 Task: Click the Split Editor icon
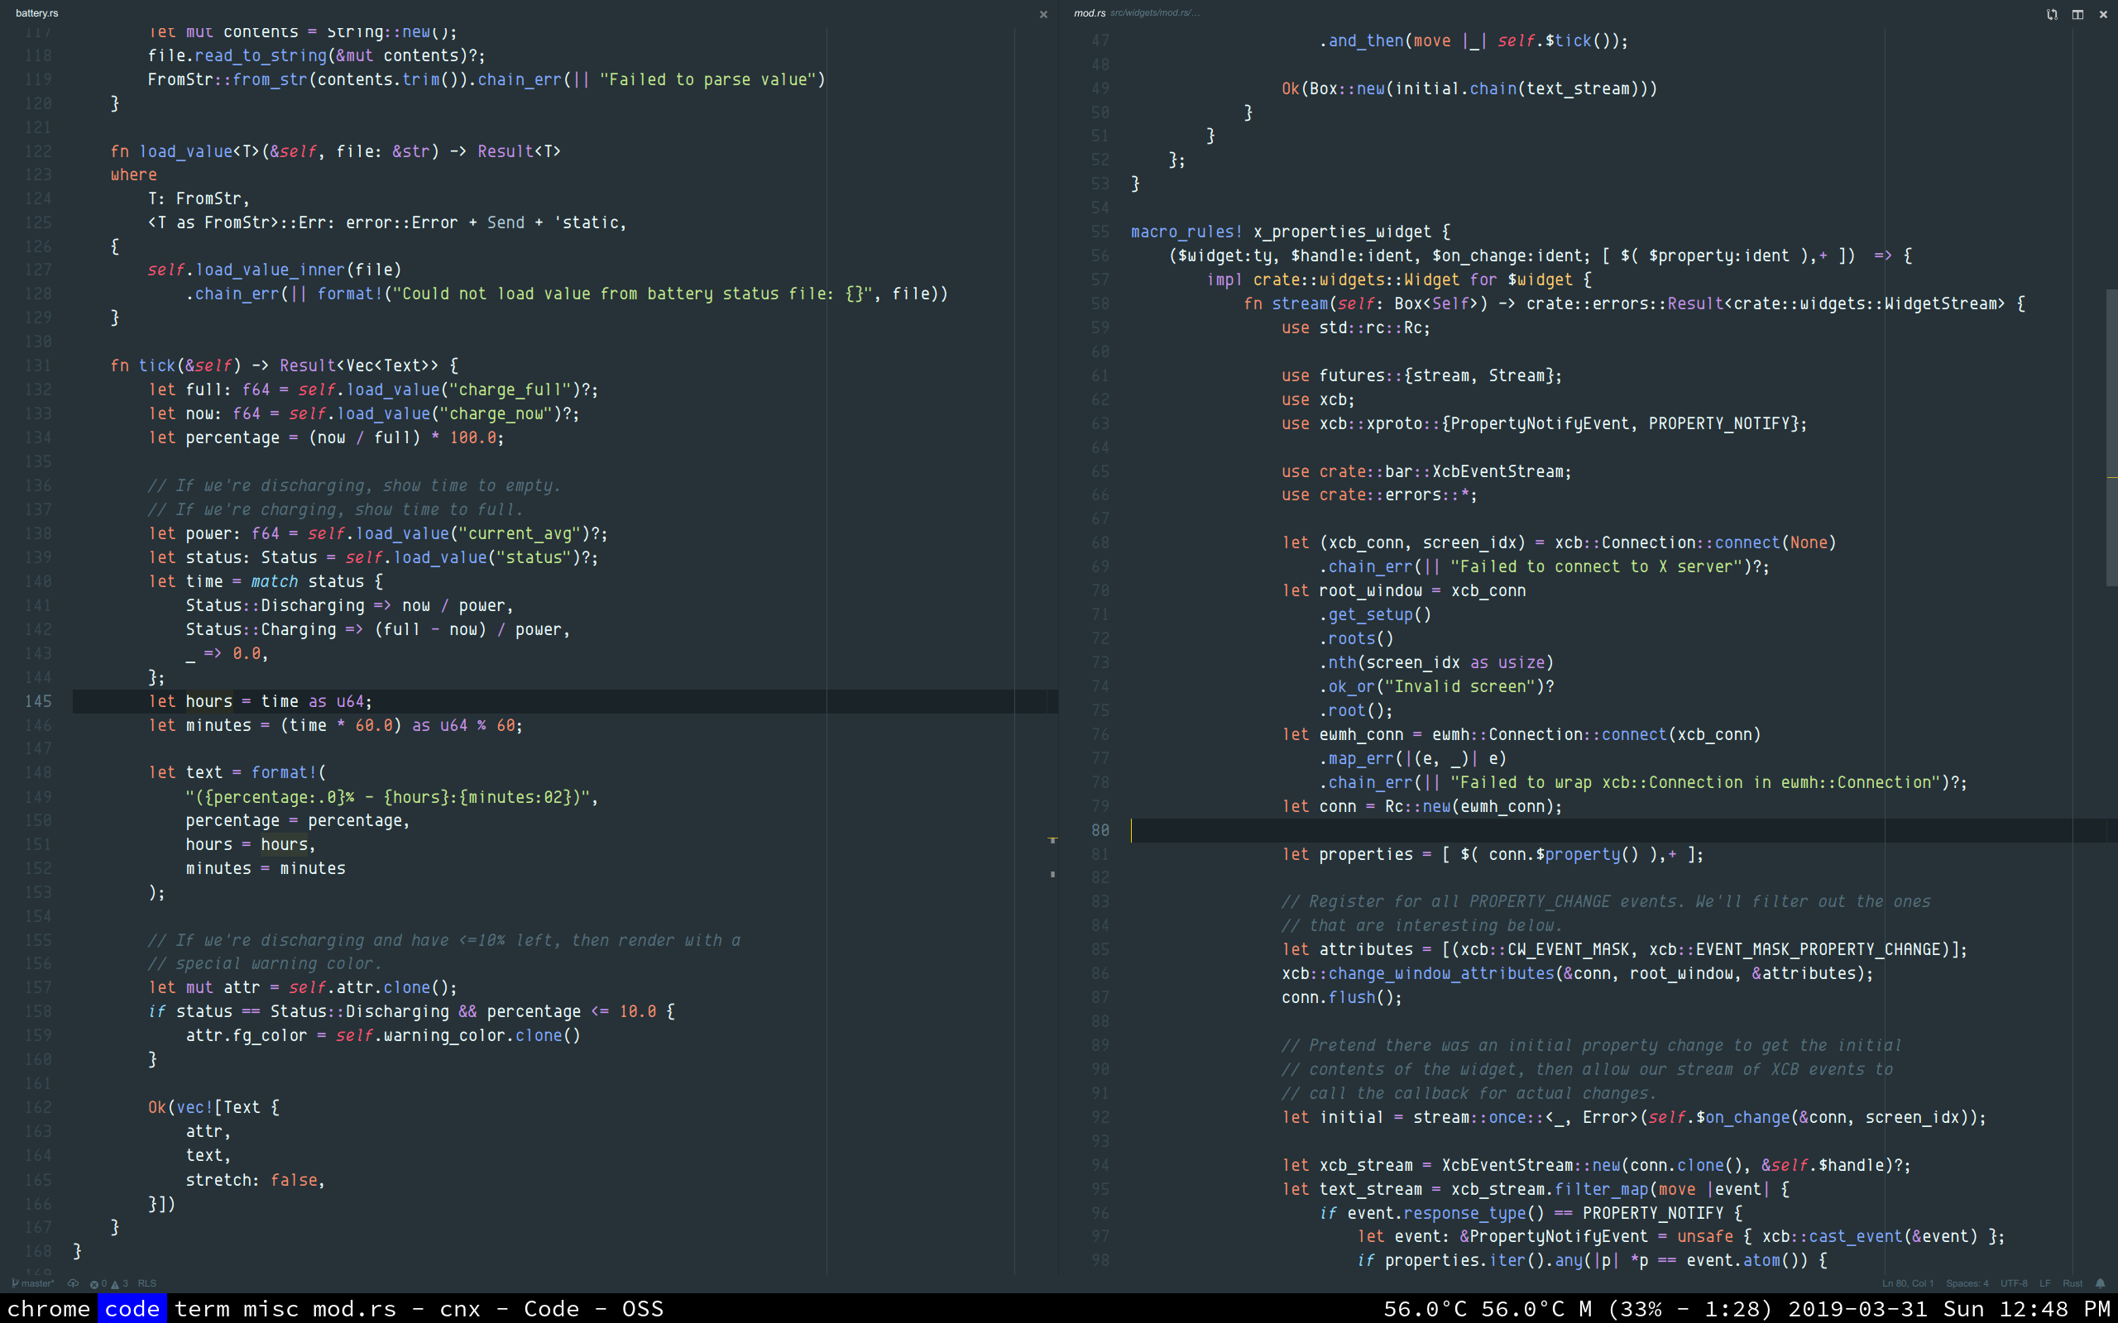[2077, 14]
